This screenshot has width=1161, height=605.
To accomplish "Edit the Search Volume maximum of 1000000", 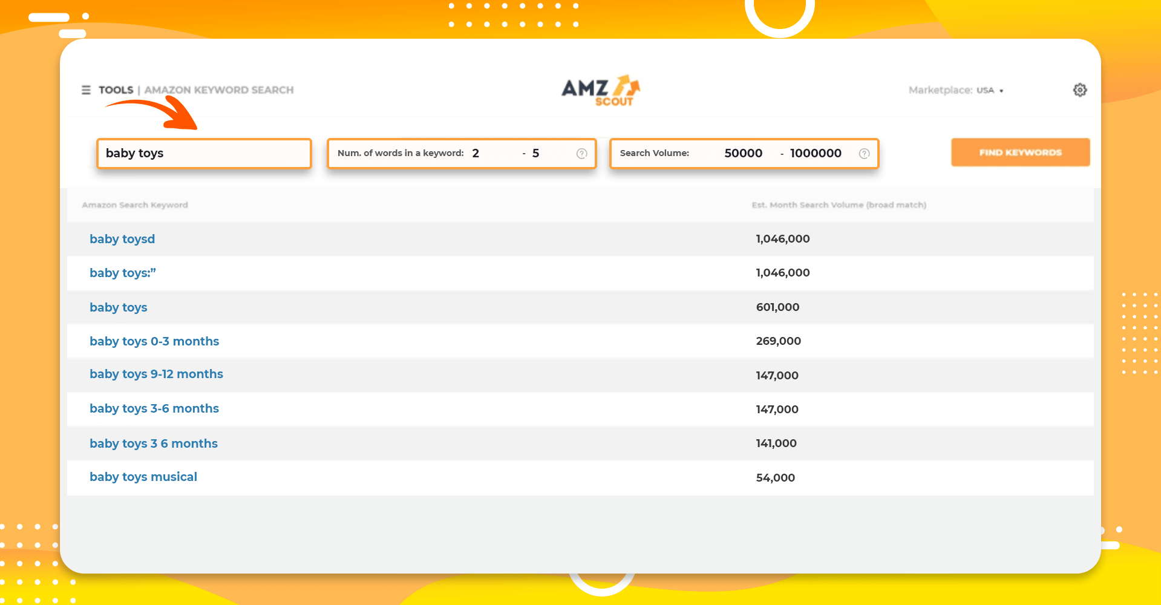I will click(816, 153).
